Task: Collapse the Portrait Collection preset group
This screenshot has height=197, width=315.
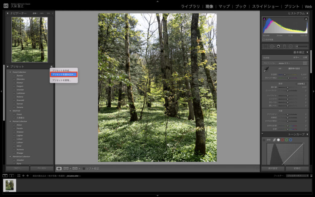Action: coord(10,121)
